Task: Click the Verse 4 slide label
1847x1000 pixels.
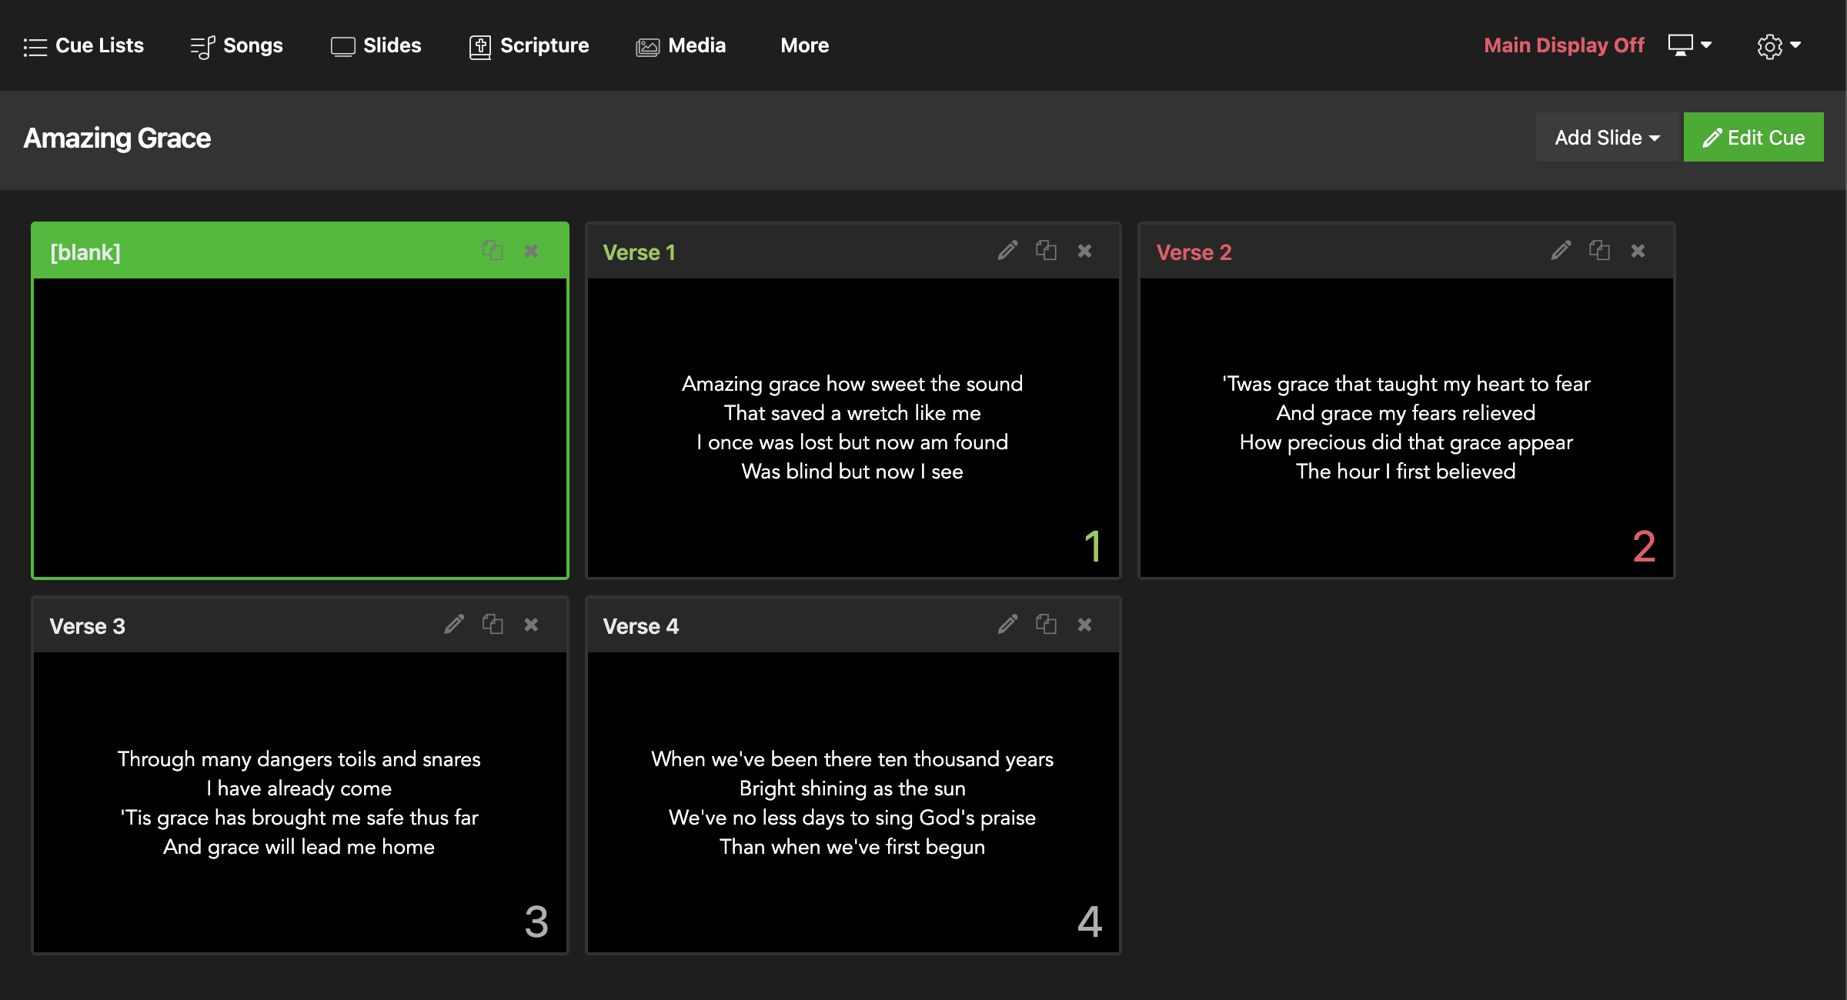Action: click(640, 626)
